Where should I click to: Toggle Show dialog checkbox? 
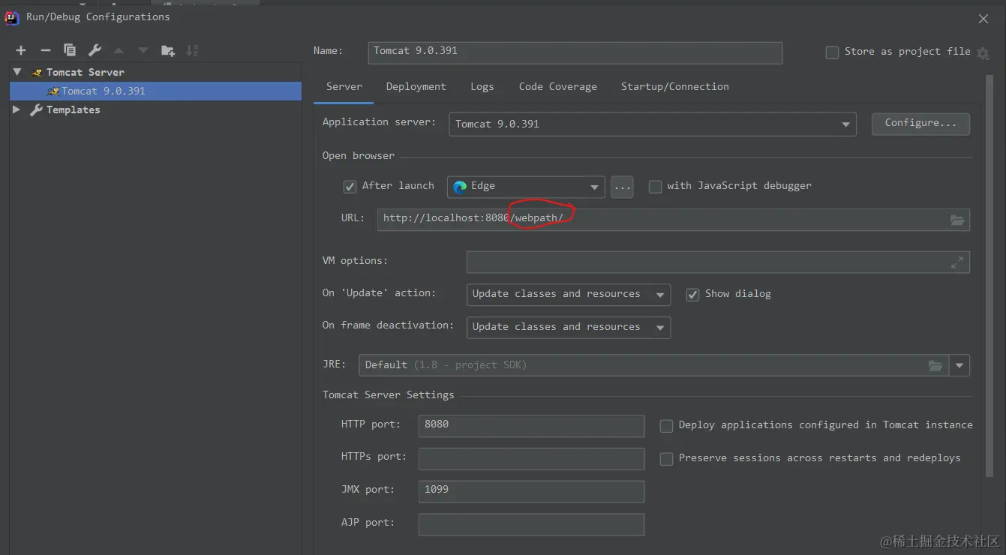(692, 295)
